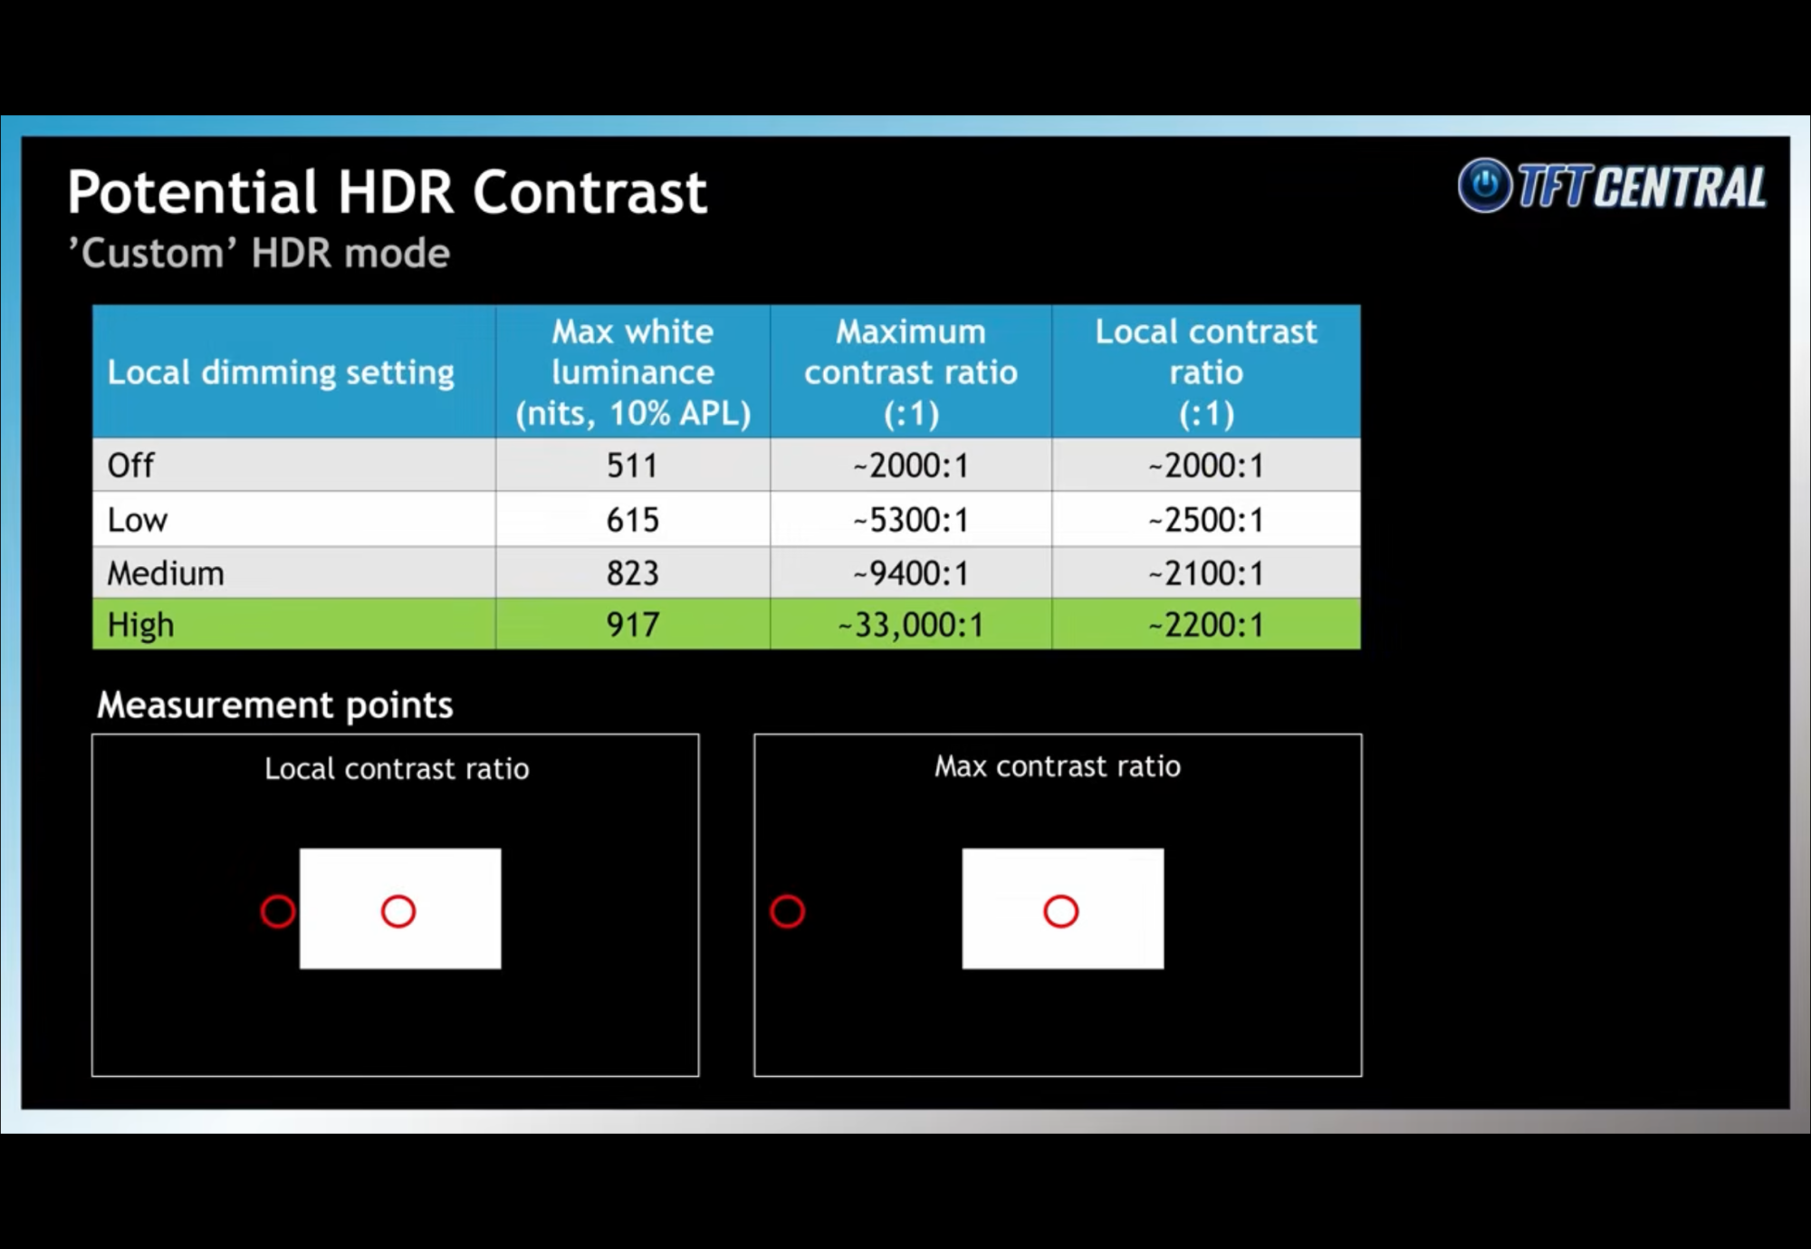
Task: Click the Potential HDR Contrast title
Action: (x=387, y=192)
